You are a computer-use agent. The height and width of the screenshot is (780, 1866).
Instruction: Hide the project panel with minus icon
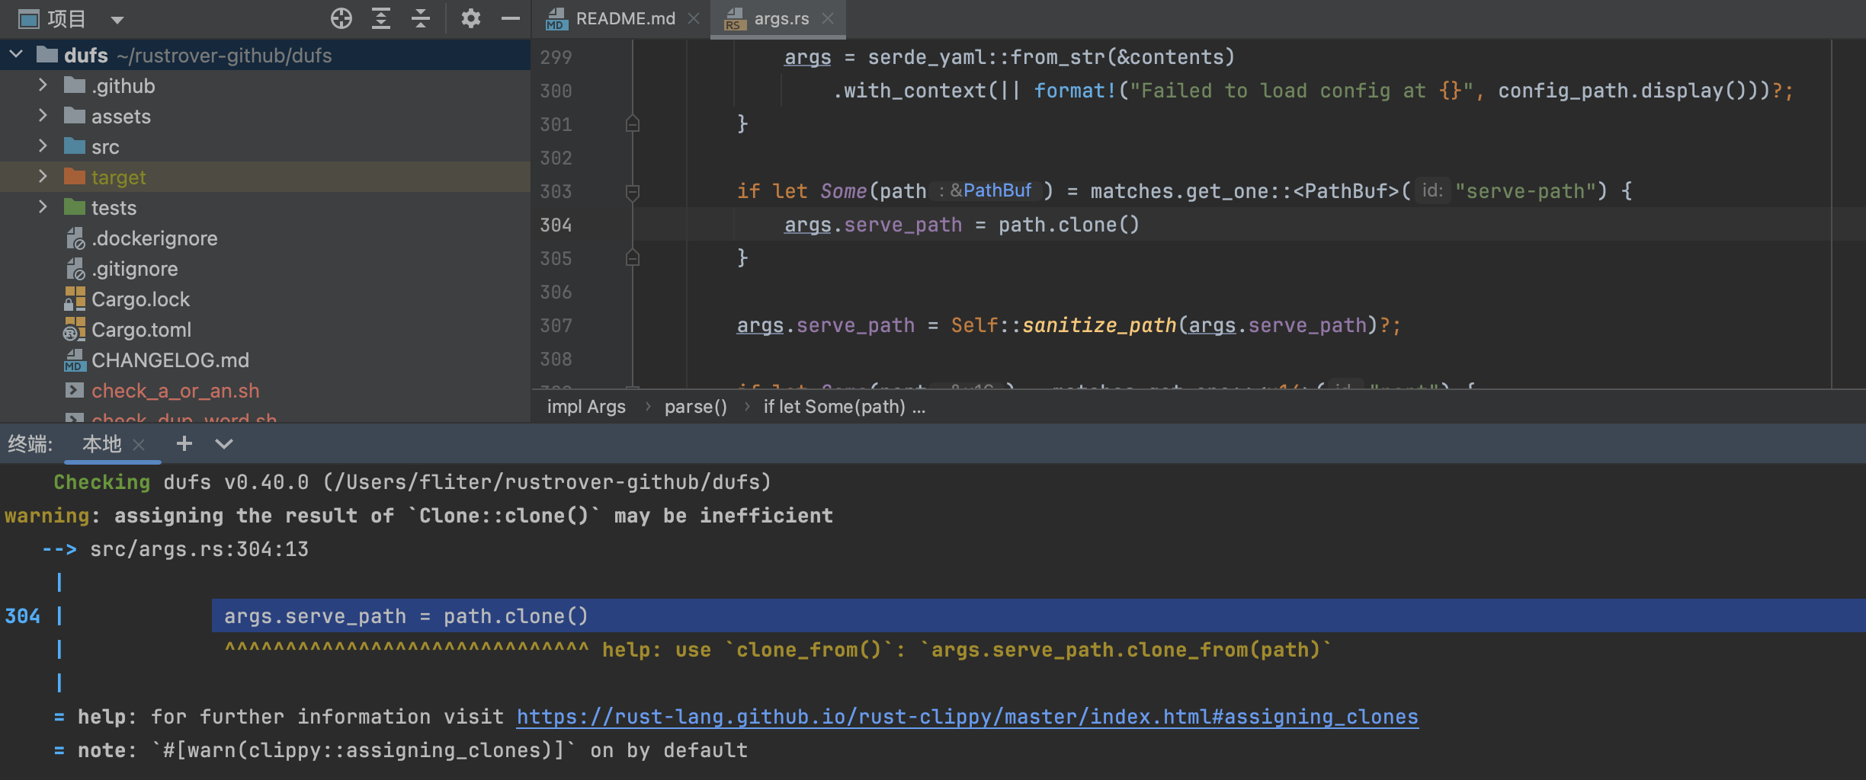pyautogui.click(x=511, y=18)
